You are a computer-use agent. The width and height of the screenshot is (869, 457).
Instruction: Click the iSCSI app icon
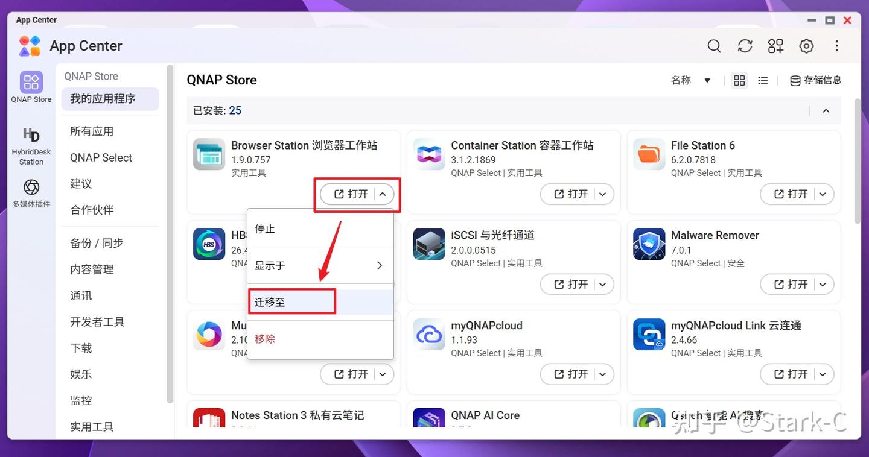click(429, 244)
